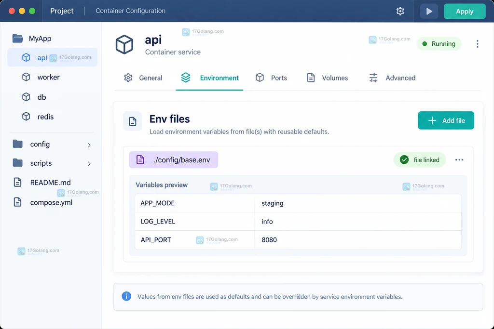The height and width of the screenshot is (329, 494).
Task: Click the README.md file icon
Action: 18,183
